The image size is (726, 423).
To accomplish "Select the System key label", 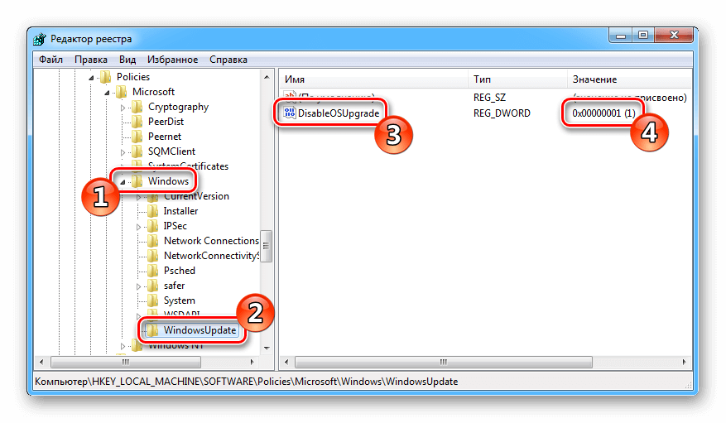I will (179, 300).
